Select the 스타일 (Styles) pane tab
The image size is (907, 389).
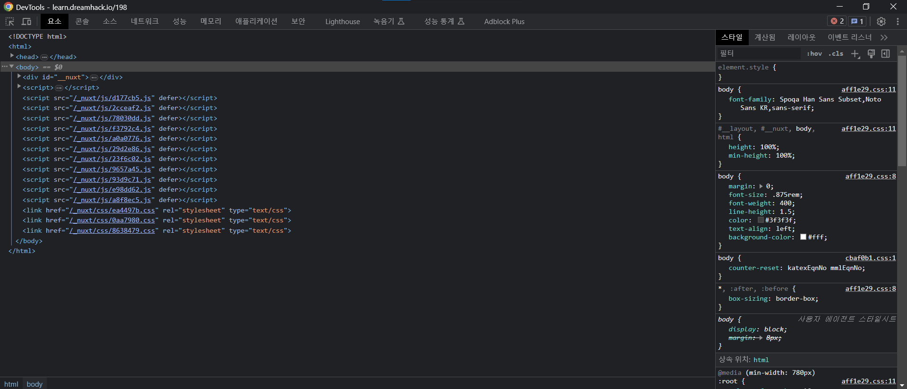[x=732, y=37]
